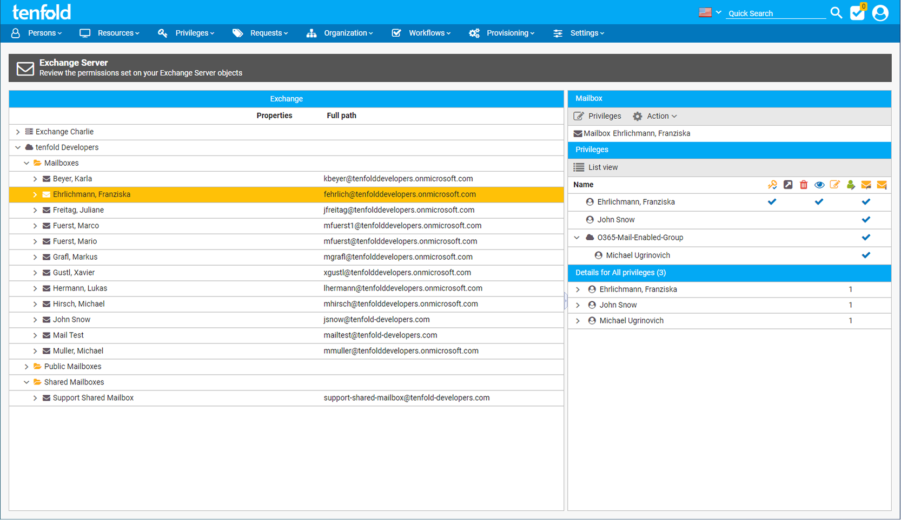Click the O365-Mail-Enabled-Group cloud icon
901x520 pixels.
coord(590,238)
